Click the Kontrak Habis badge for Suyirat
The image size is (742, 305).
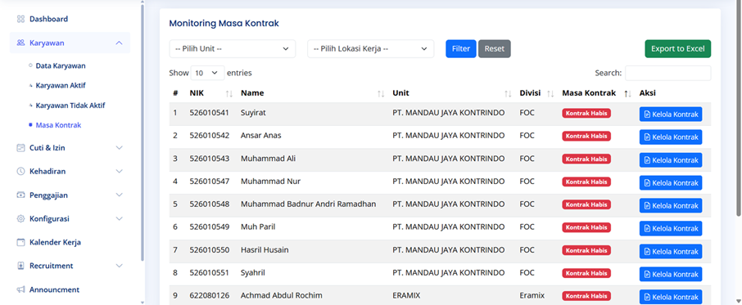click(x=586, y=114)
